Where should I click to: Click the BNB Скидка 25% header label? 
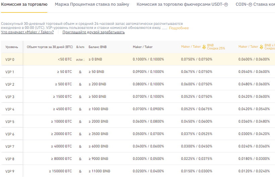[216, 47]
